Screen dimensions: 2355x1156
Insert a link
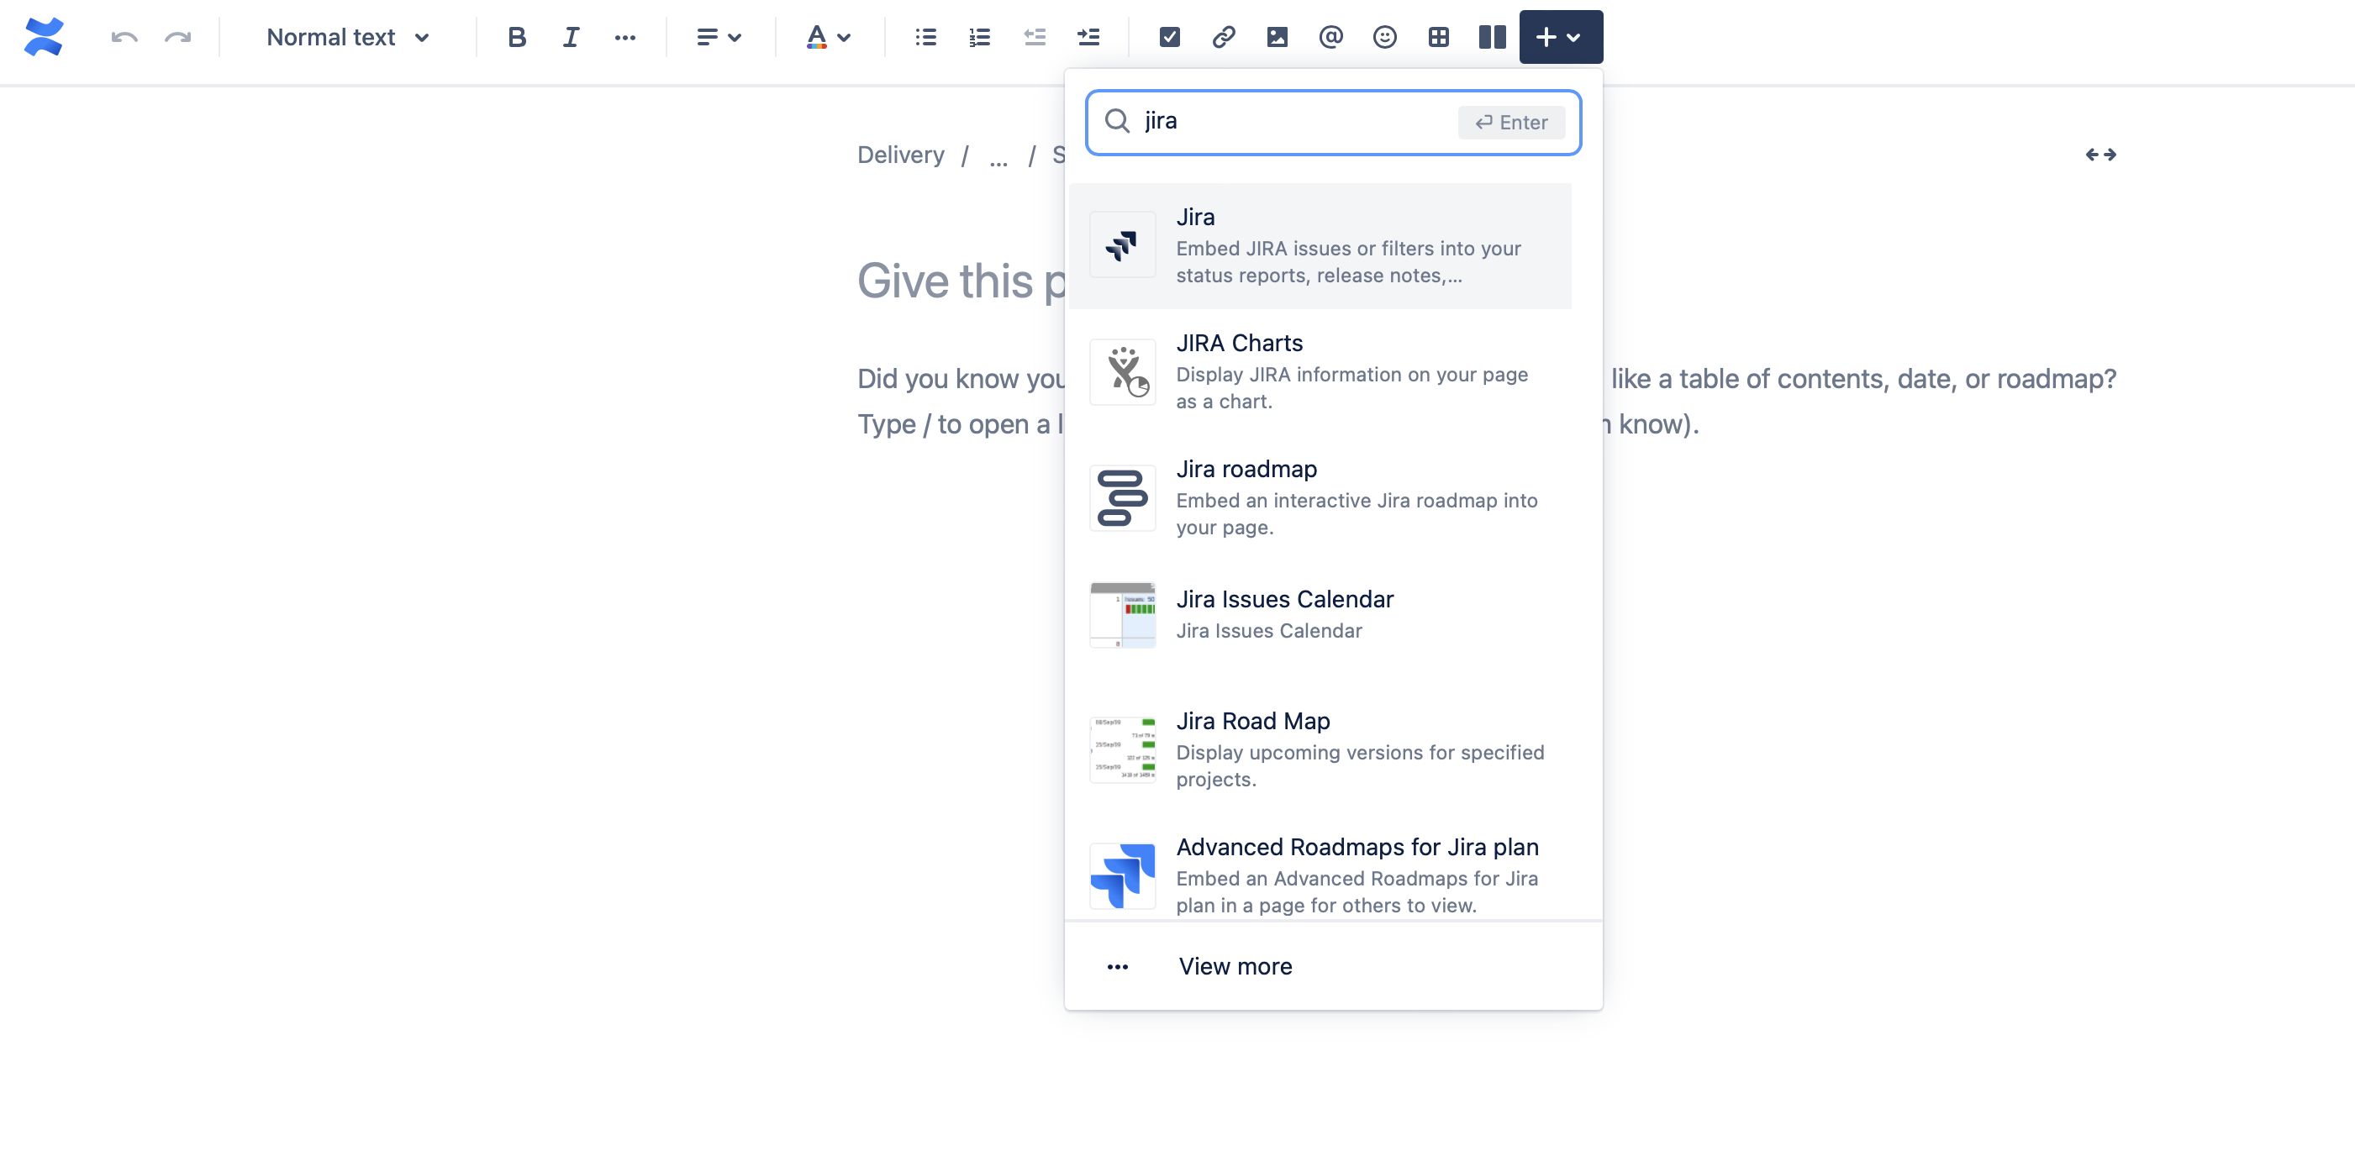click(1223, 37)
